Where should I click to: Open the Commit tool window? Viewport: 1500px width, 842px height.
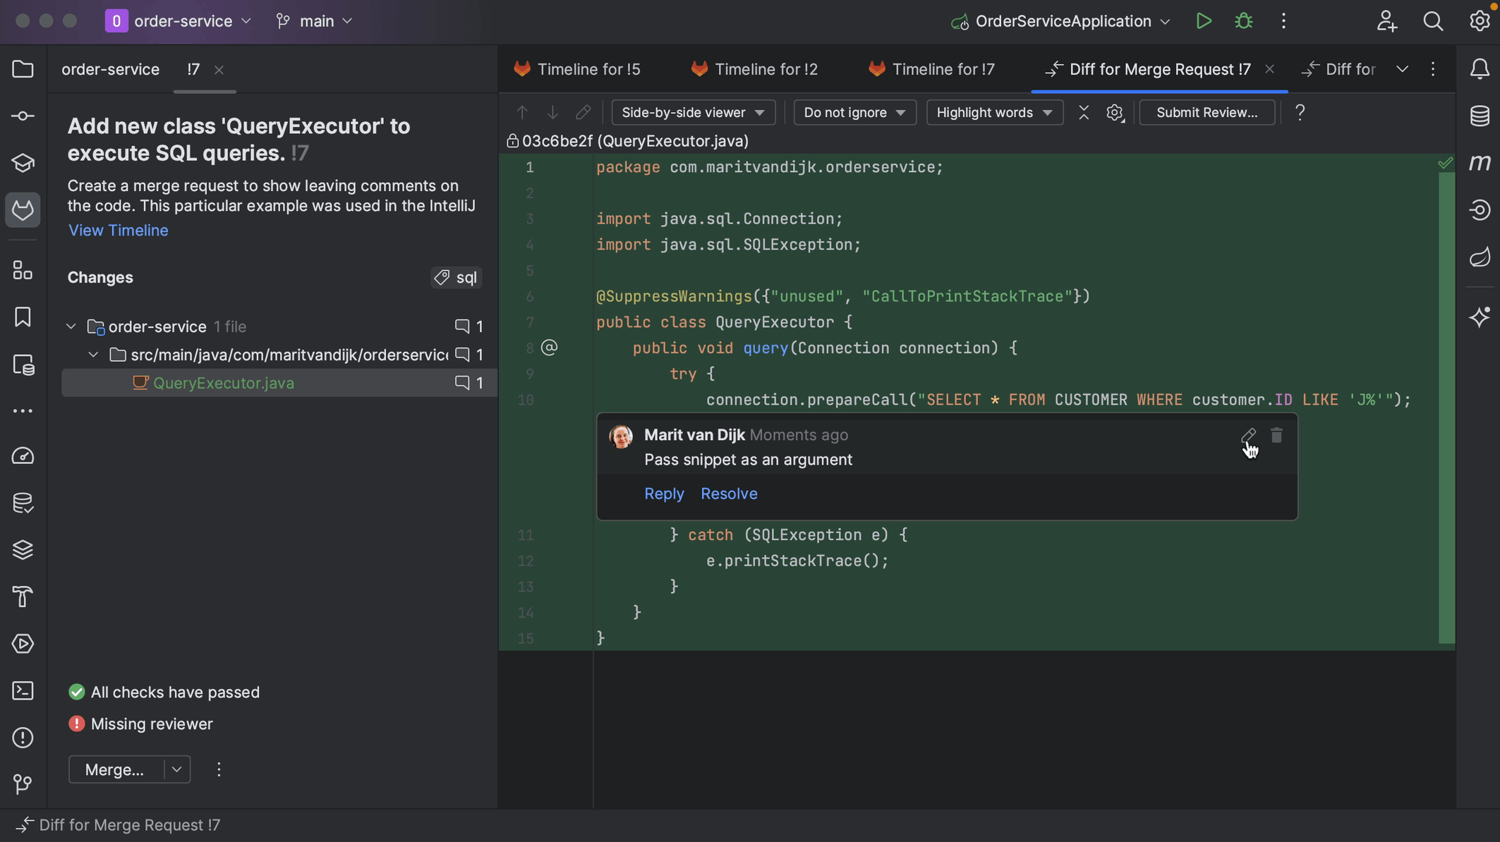(23, 116)
